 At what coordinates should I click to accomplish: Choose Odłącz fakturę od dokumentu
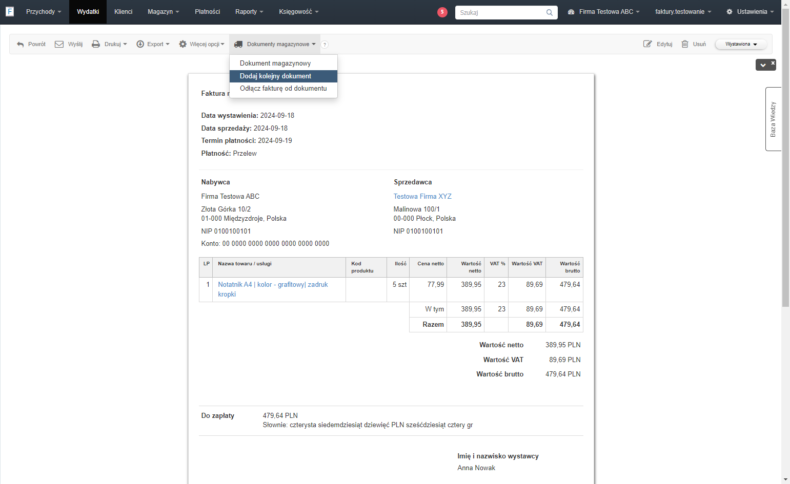[283, 88]
